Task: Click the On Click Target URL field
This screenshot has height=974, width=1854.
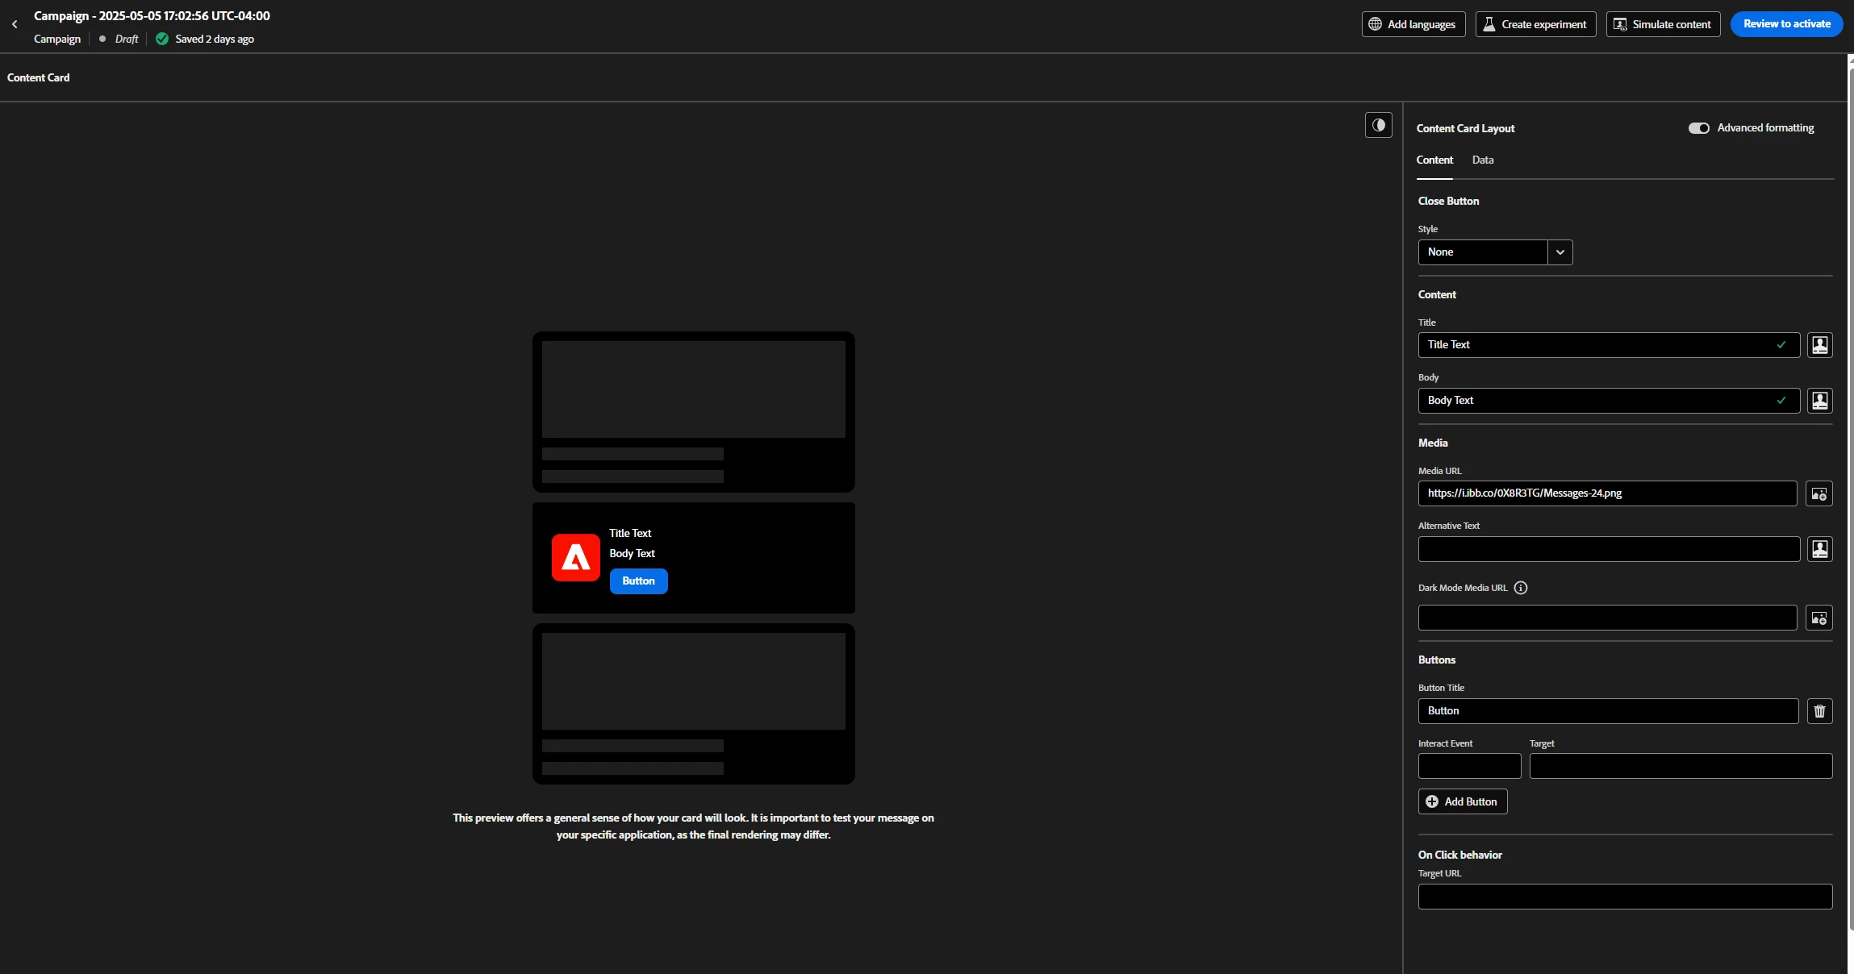Action: coord(1624,897)
